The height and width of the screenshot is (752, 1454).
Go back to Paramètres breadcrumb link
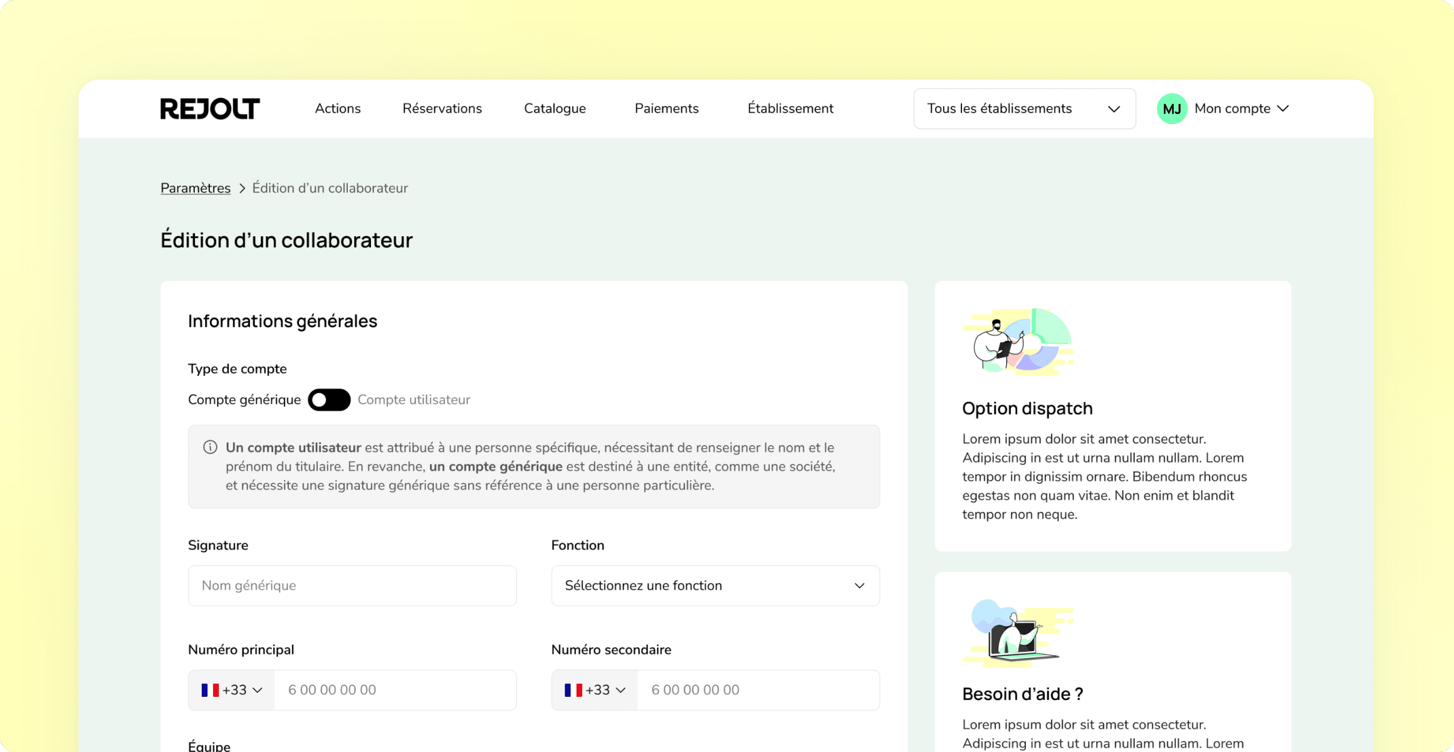196,188
